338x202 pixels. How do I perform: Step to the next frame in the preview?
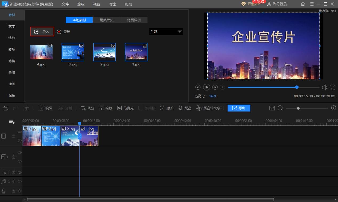(x=215, y=87)
